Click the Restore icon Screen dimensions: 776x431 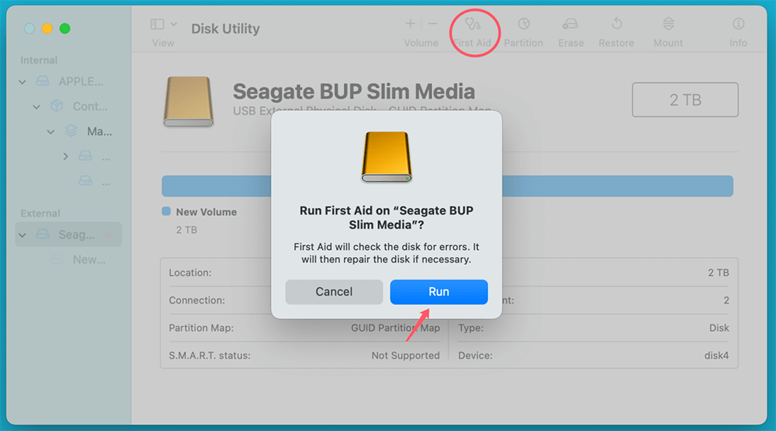click(617, 25)
